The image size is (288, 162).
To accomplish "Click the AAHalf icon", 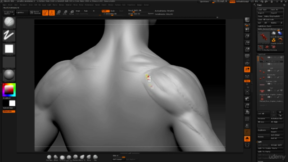I will coord(247,49).
